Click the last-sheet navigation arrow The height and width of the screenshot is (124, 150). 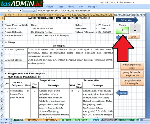click(9, 120)
